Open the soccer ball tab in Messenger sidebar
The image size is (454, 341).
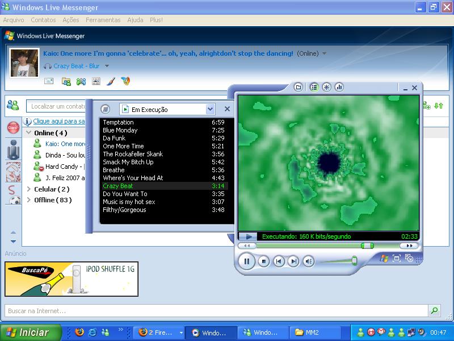15,201
